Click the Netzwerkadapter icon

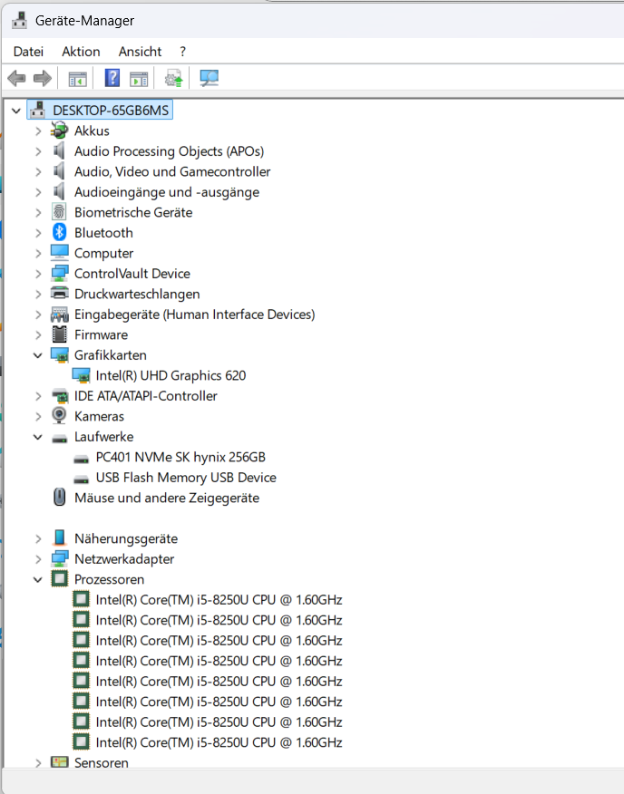(x=59, y=558)
